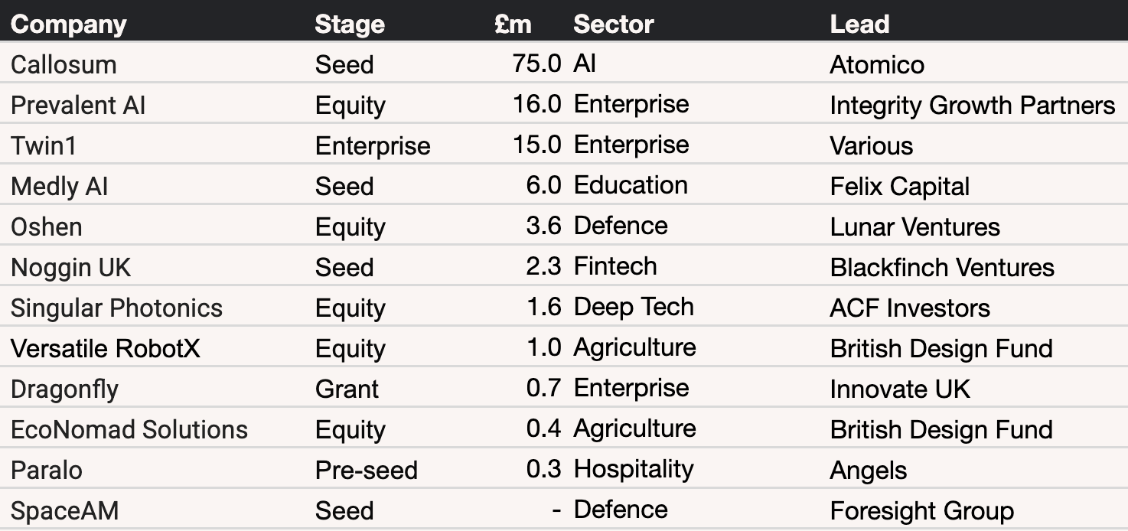Image resolution: width=1128 pixels, height=531 pixels.
Task: Click the Lead column header
Action: pos(859,24)
